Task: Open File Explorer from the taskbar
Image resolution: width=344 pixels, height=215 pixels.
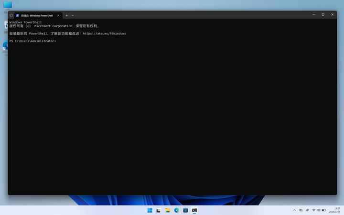Action: 168,210
